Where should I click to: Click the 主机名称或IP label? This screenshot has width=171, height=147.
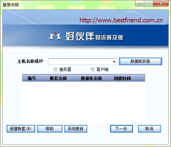tap(30, 61)
